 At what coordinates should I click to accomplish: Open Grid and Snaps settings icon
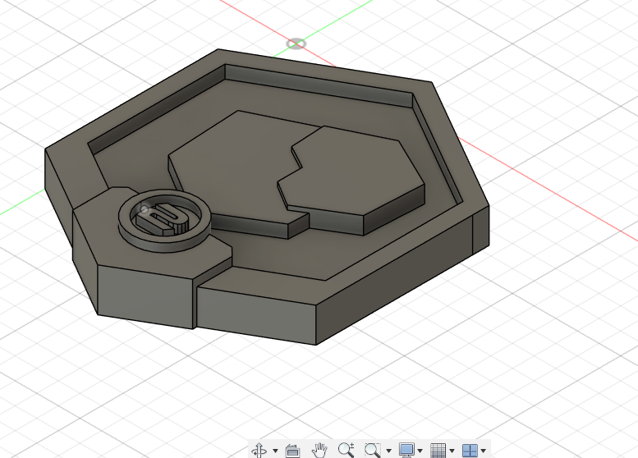[438, 451]
